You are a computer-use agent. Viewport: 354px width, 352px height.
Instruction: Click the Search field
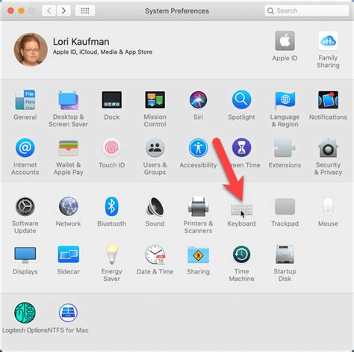click(x=307, y=10)
